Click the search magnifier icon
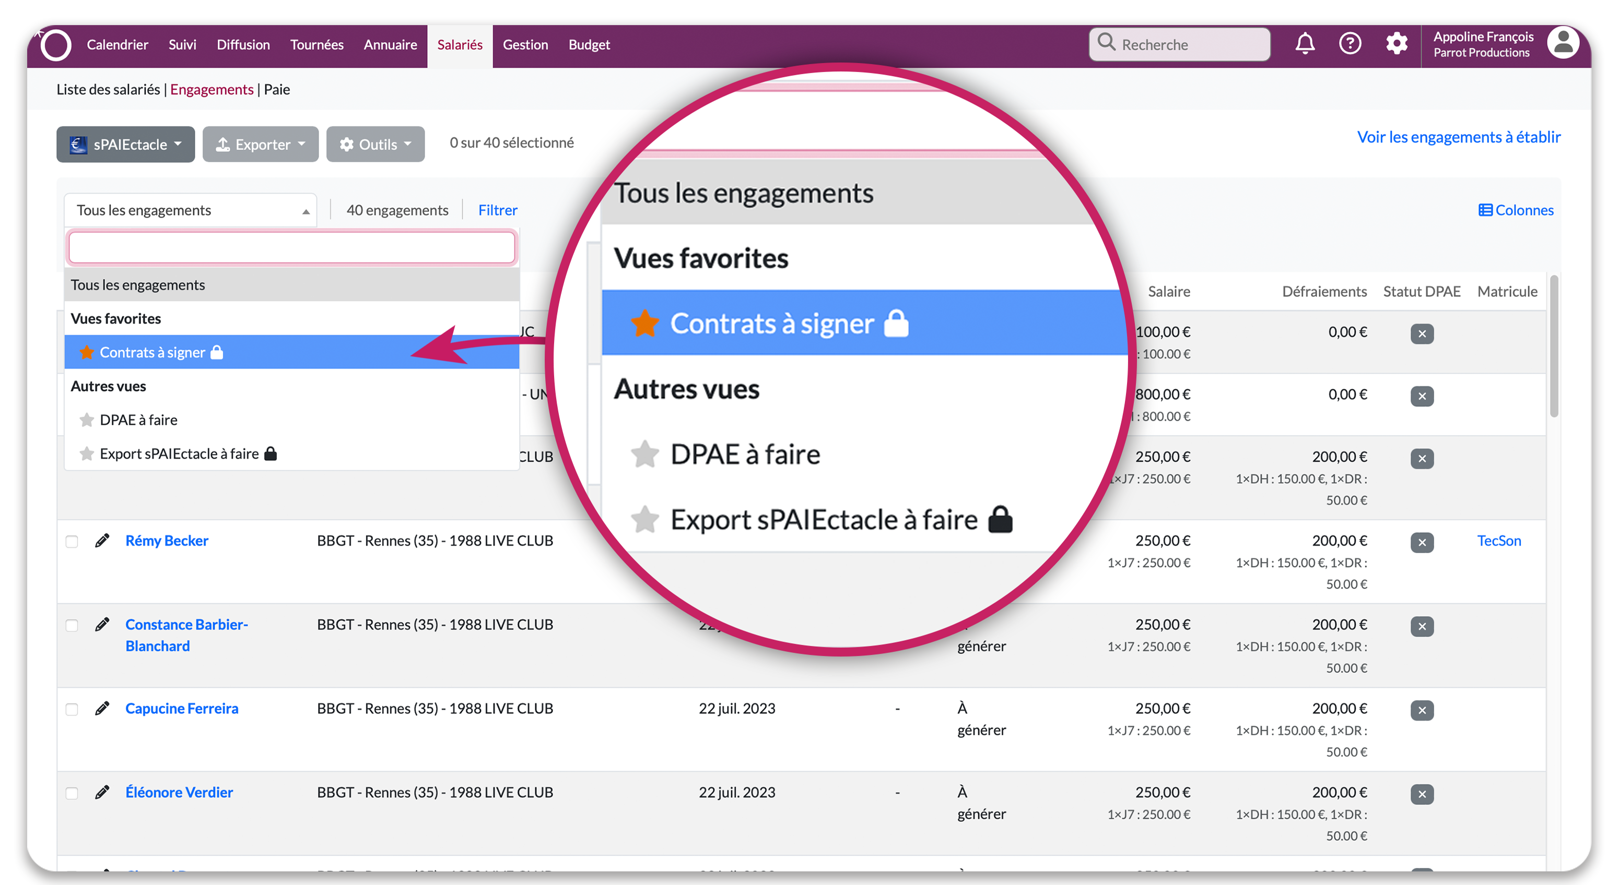This screenshot has height=885, width=1619. point(1106,43)
